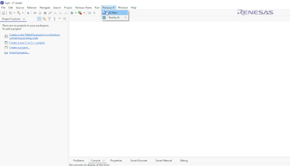Open the Window menu
This screenshot has width=290, height=166.
123,8
